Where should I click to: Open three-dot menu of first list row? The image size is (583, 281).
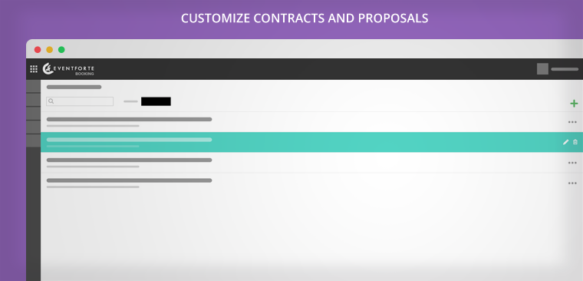(572, 122)
